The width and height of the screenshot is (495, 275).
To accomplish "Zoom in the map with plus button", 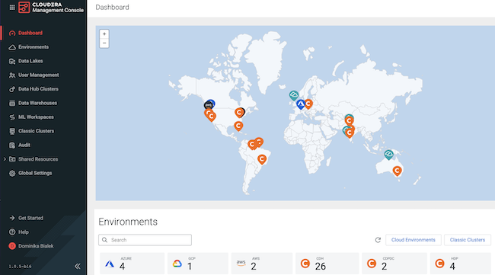I will [104, 34].
